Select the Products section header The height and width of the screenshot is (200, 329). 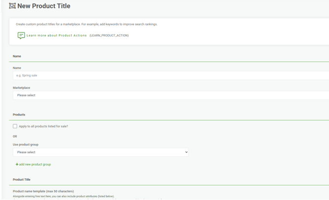pos(19,114)
